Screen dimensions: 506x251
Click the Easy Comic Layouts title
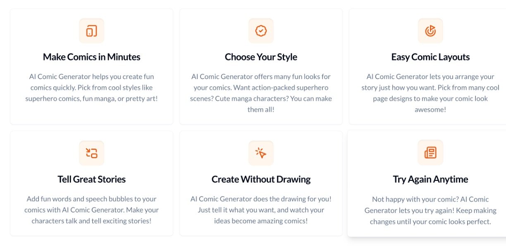tap(430, 57)
